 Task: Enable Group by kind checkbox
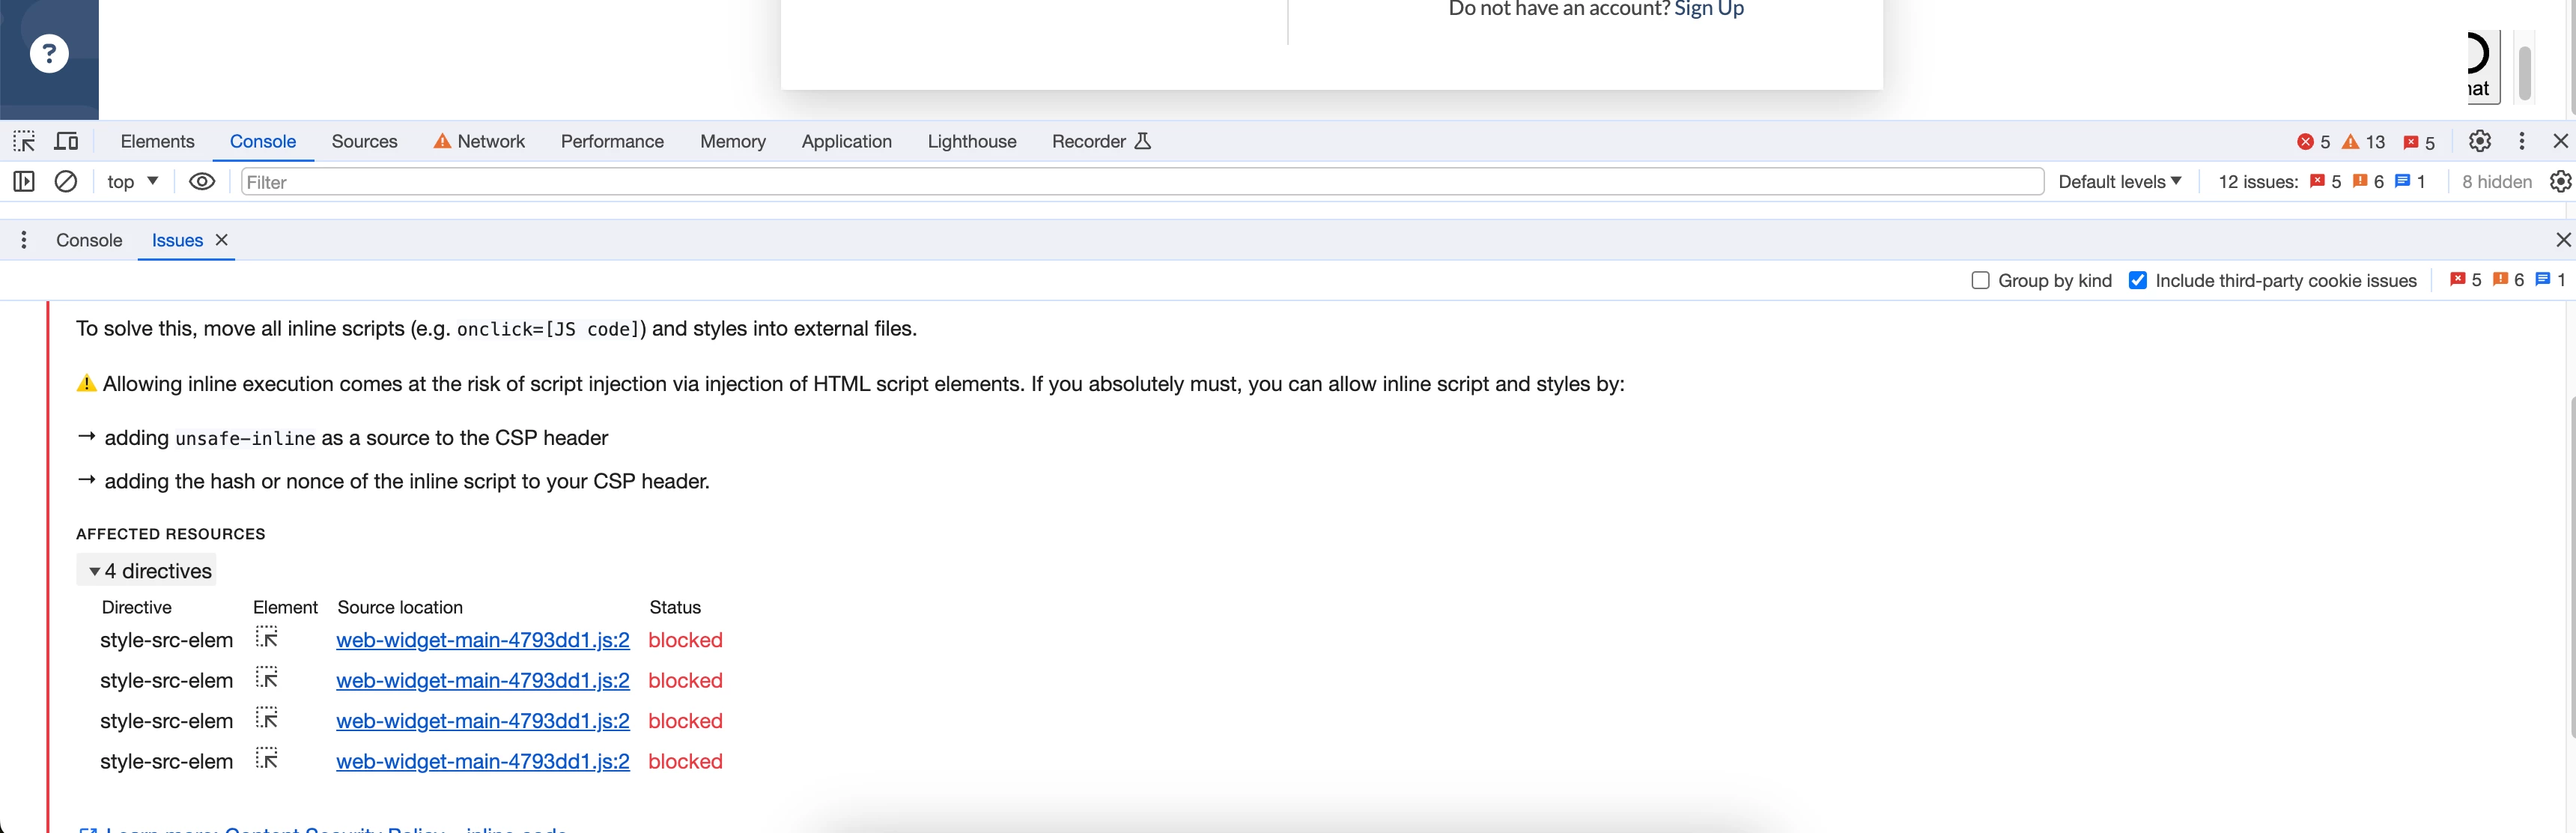click(1980, 280)
